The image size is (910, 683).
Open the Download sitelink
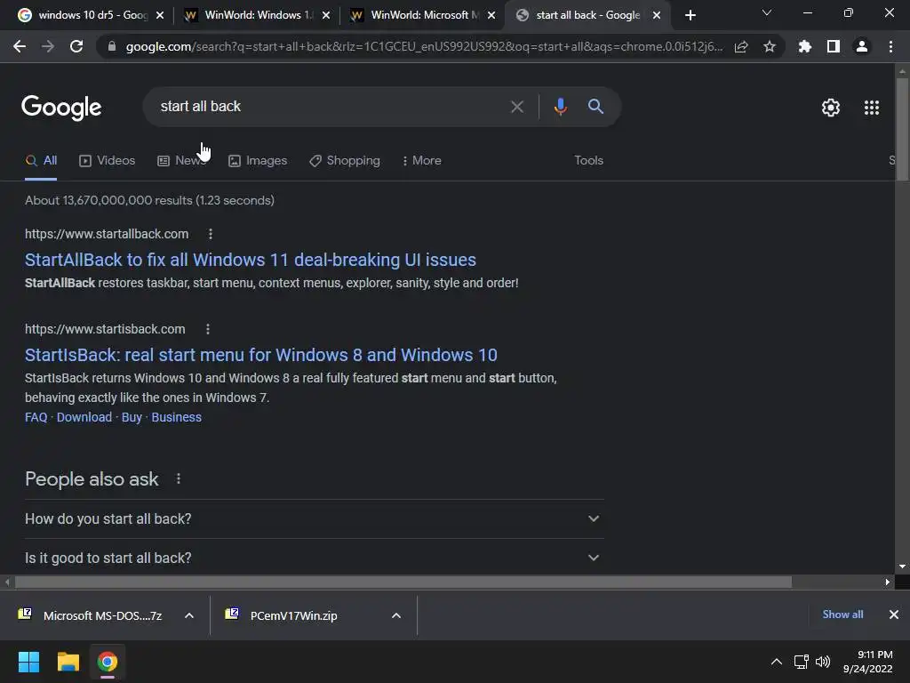coord(84,418)
